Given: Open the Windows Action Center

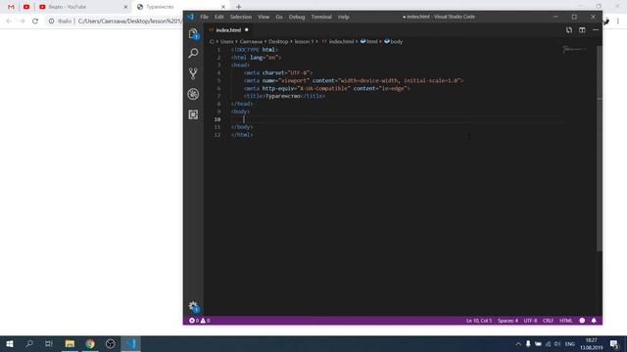Looking at the screenshot, I should point(614,343).
